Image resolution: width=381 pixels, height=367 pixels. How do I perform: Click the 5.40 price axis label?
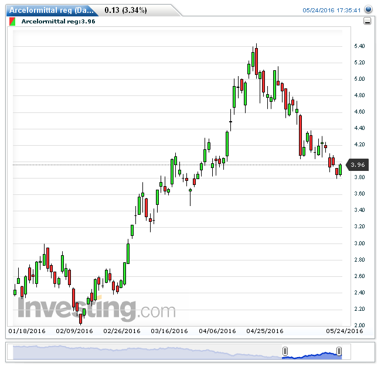pyautogui.click(x=360, y=46)
